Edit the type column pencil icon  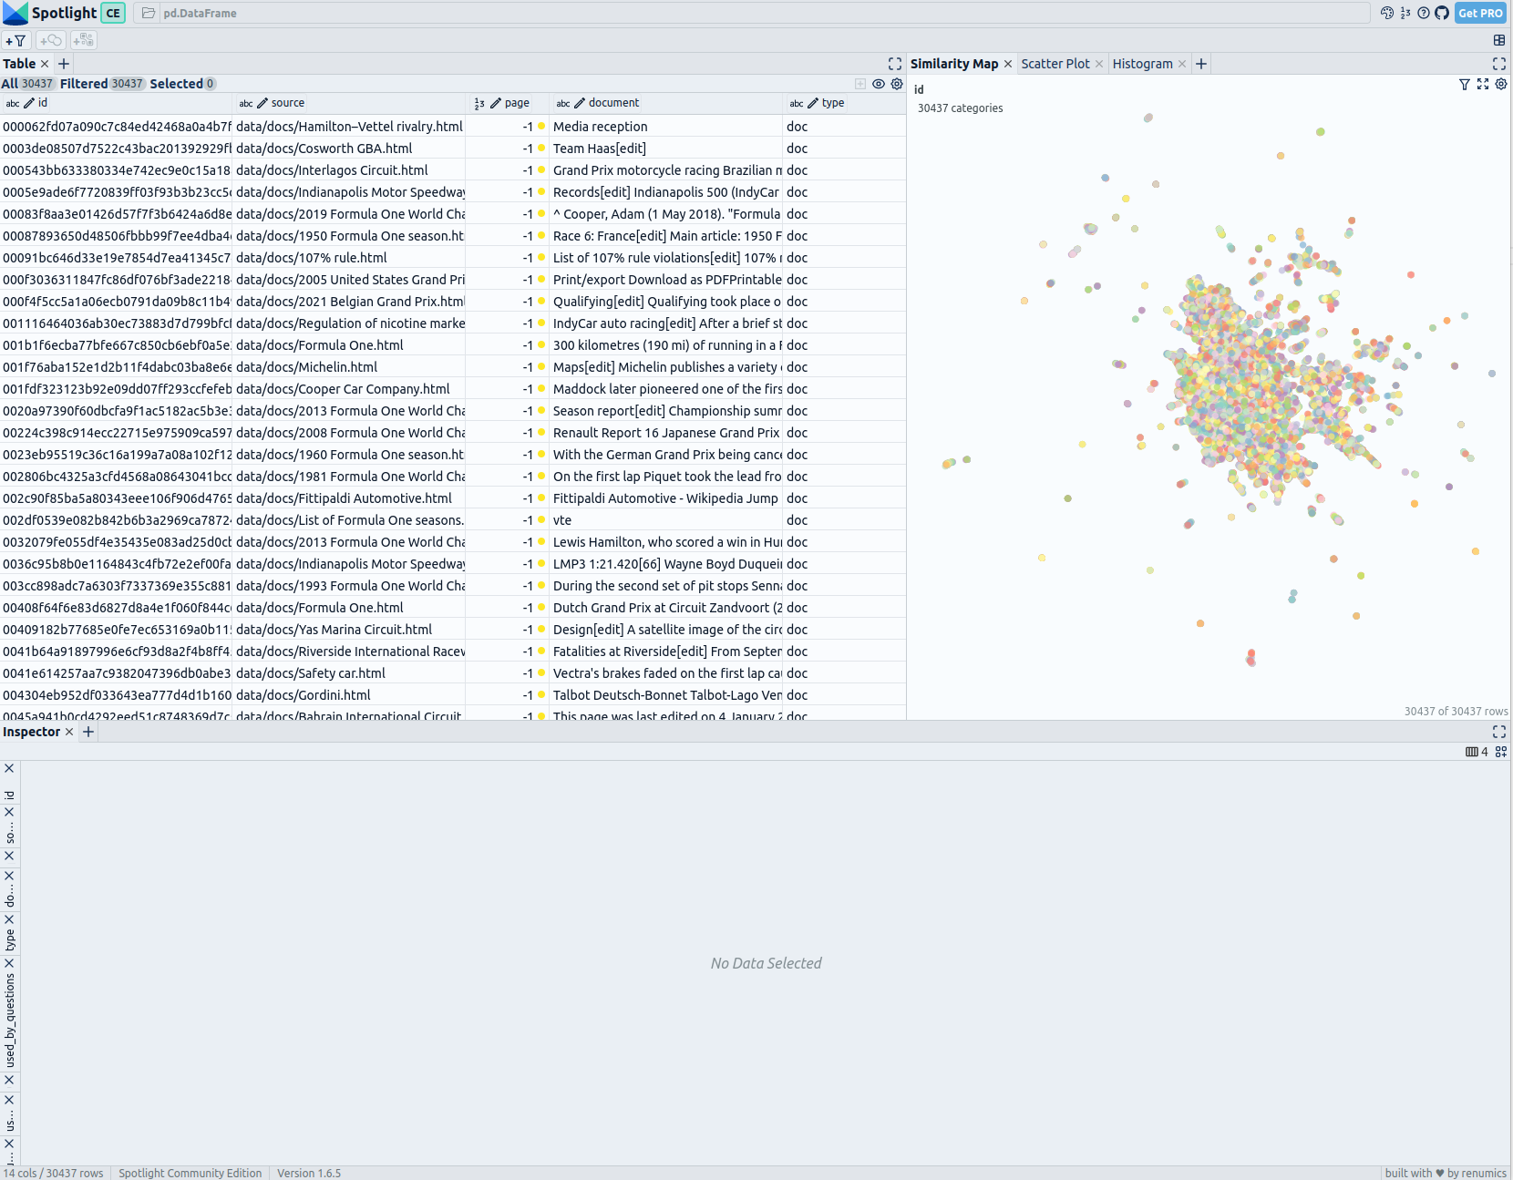pos(813,103)
